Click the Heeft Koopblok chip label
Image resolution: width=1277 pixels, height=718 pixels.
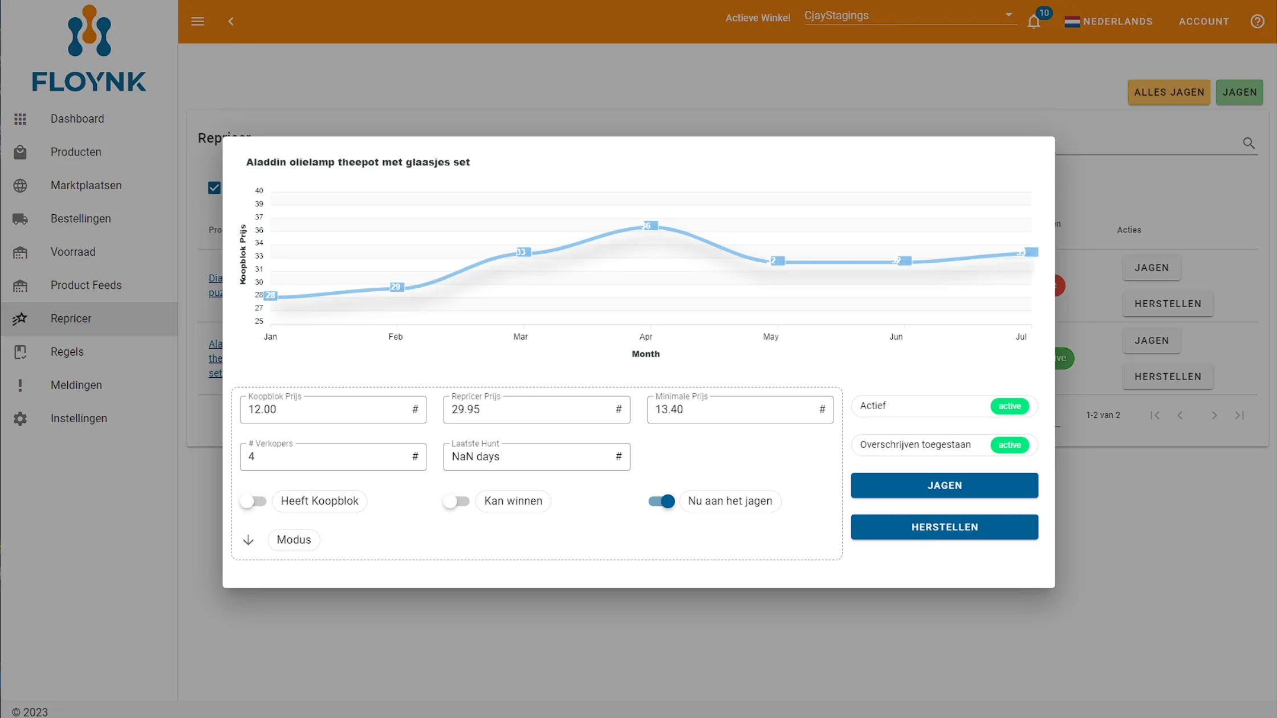click(319, 501)
